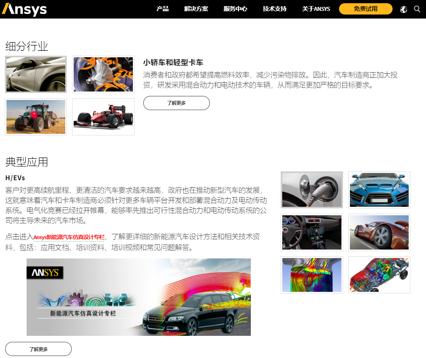Open the 技术支持 menu
Image resolution: width=426 pixels, height=358 pixels.
(274, 9)
